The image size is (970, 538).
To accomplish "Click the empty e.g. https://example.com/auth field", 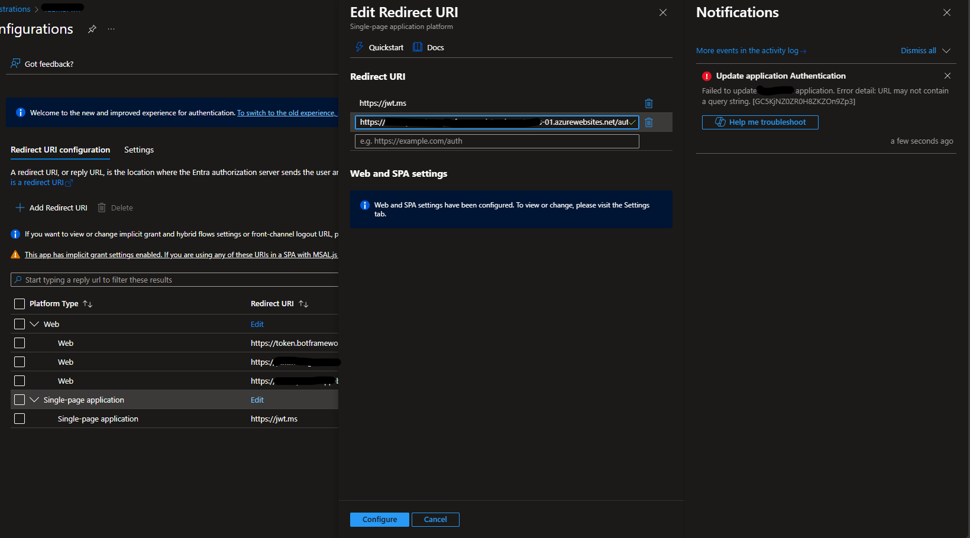I will (x=497, y=141).
